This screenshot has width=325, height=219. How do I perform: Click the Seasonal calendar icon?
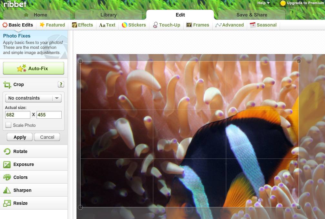click(x=253, y=25)
